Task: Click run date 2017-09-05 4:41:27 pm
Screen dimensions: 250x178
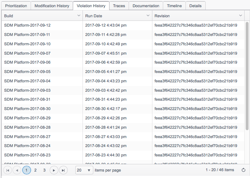Action: [x=106, y=72]
